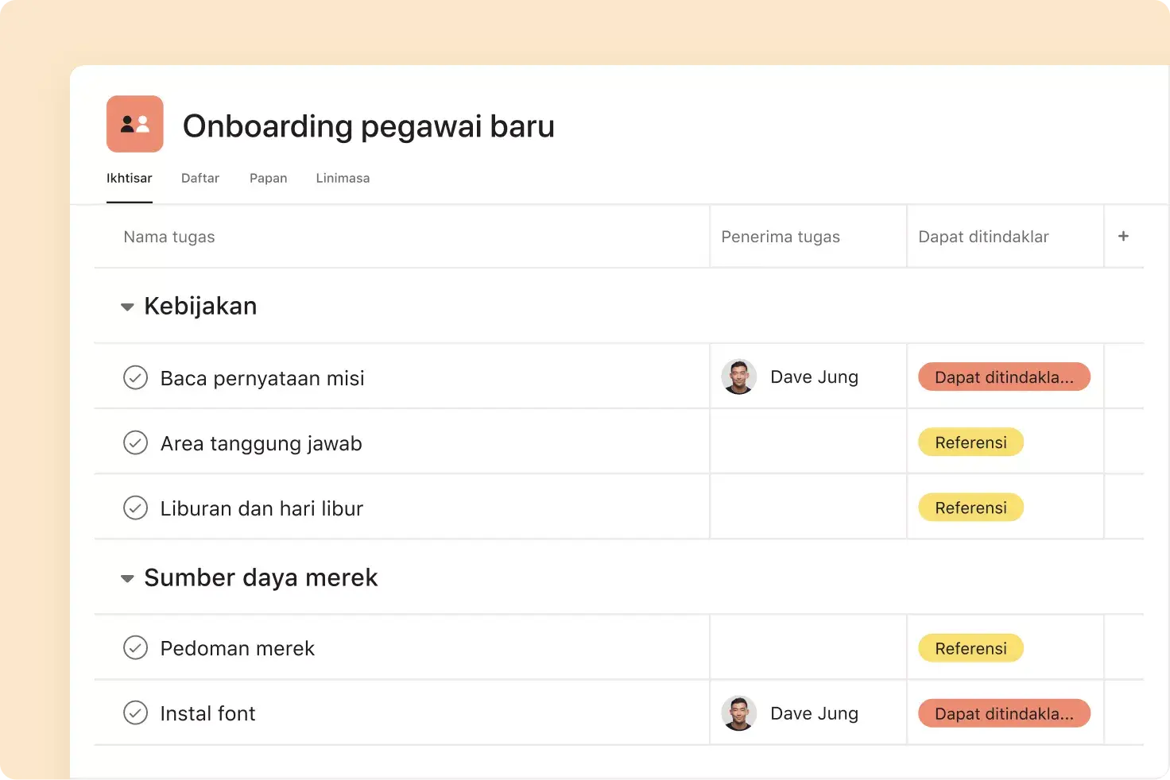Viewport: 1170px width, 780px height.
Task: Click the check circle for Instal font
Action: [136, 712]
